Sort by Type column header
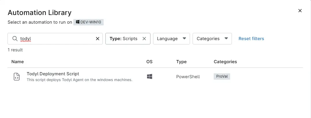Image resolution: width=311 pixels, height=118 pixels. pyautogui.click(x=181, y=62)
